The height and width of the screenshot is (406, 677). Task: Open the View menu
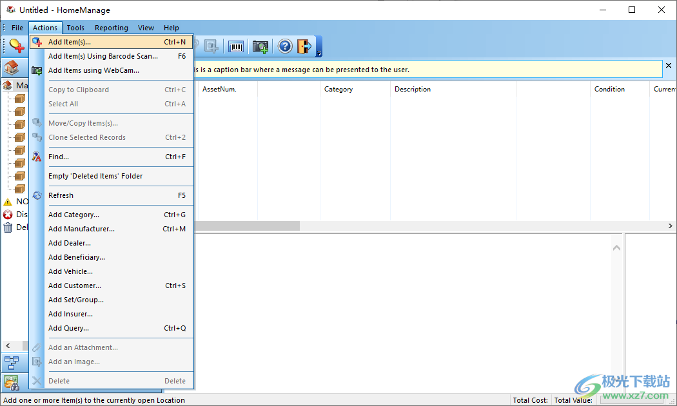(x=146, y=28)
